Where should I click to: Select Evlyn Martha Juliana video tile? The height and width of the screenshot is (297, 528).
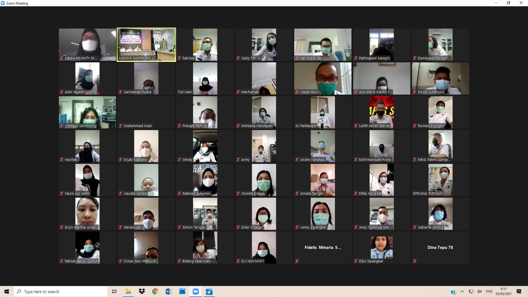(87, 214)
